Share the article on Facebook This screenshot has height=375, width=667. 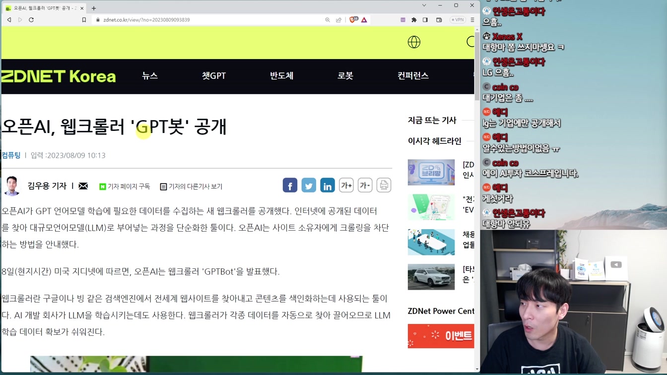290,186
